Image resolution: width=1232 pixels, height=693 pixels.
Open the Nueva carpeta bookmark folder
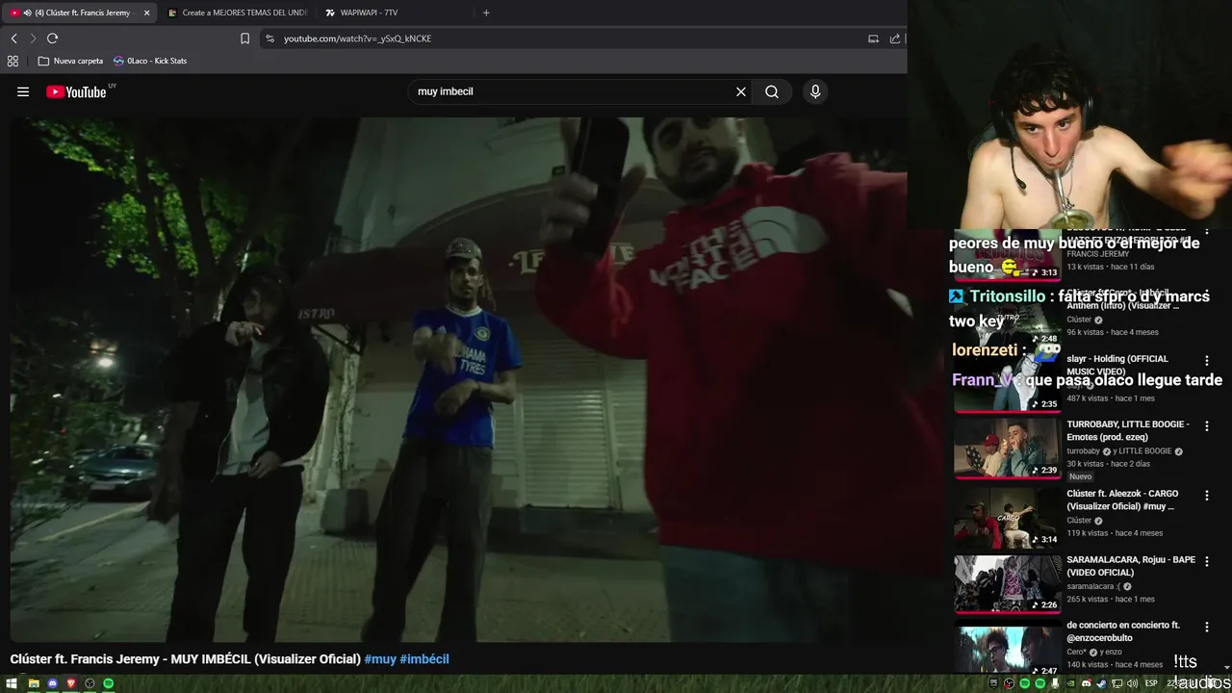[70, 61]
